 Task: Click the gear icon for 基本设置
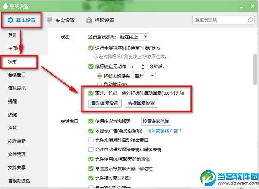11,20
